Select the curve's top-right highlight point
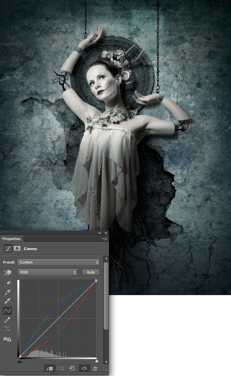This screenshot has height=376, width=231. (96, 280)
